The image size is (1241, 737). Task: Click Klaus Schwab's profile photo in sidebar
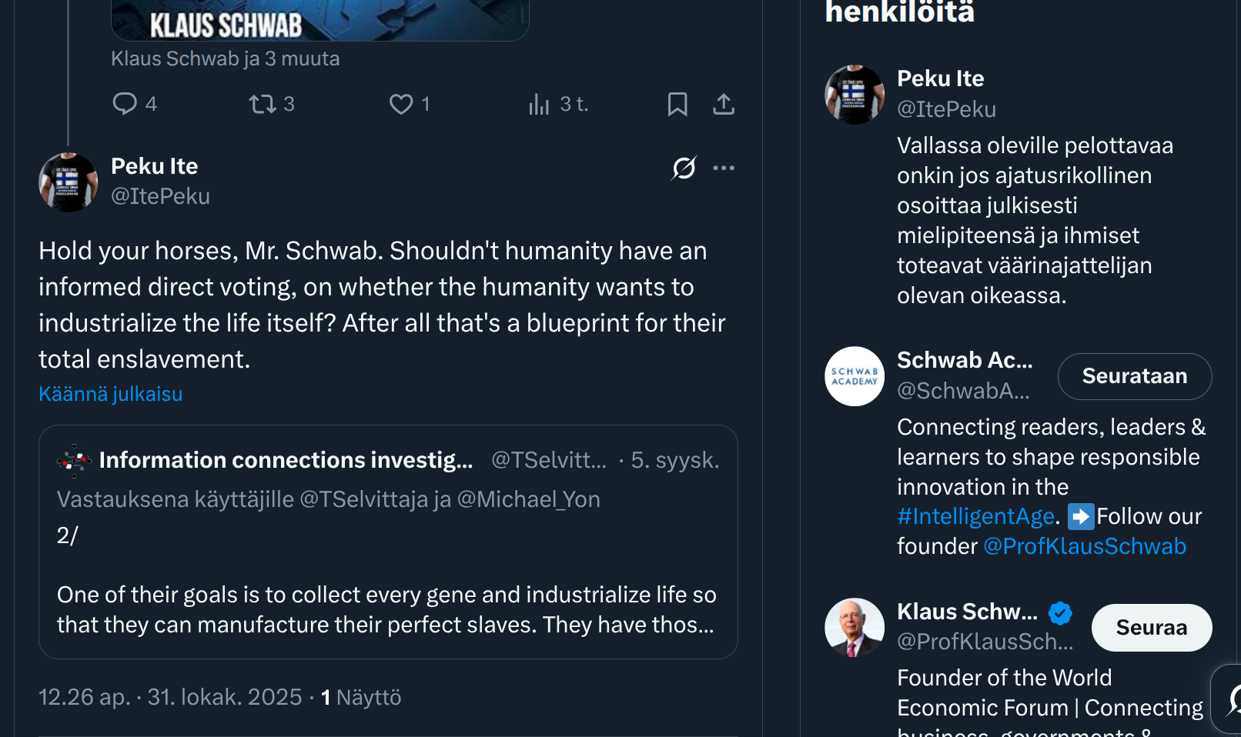click(855, 628)
